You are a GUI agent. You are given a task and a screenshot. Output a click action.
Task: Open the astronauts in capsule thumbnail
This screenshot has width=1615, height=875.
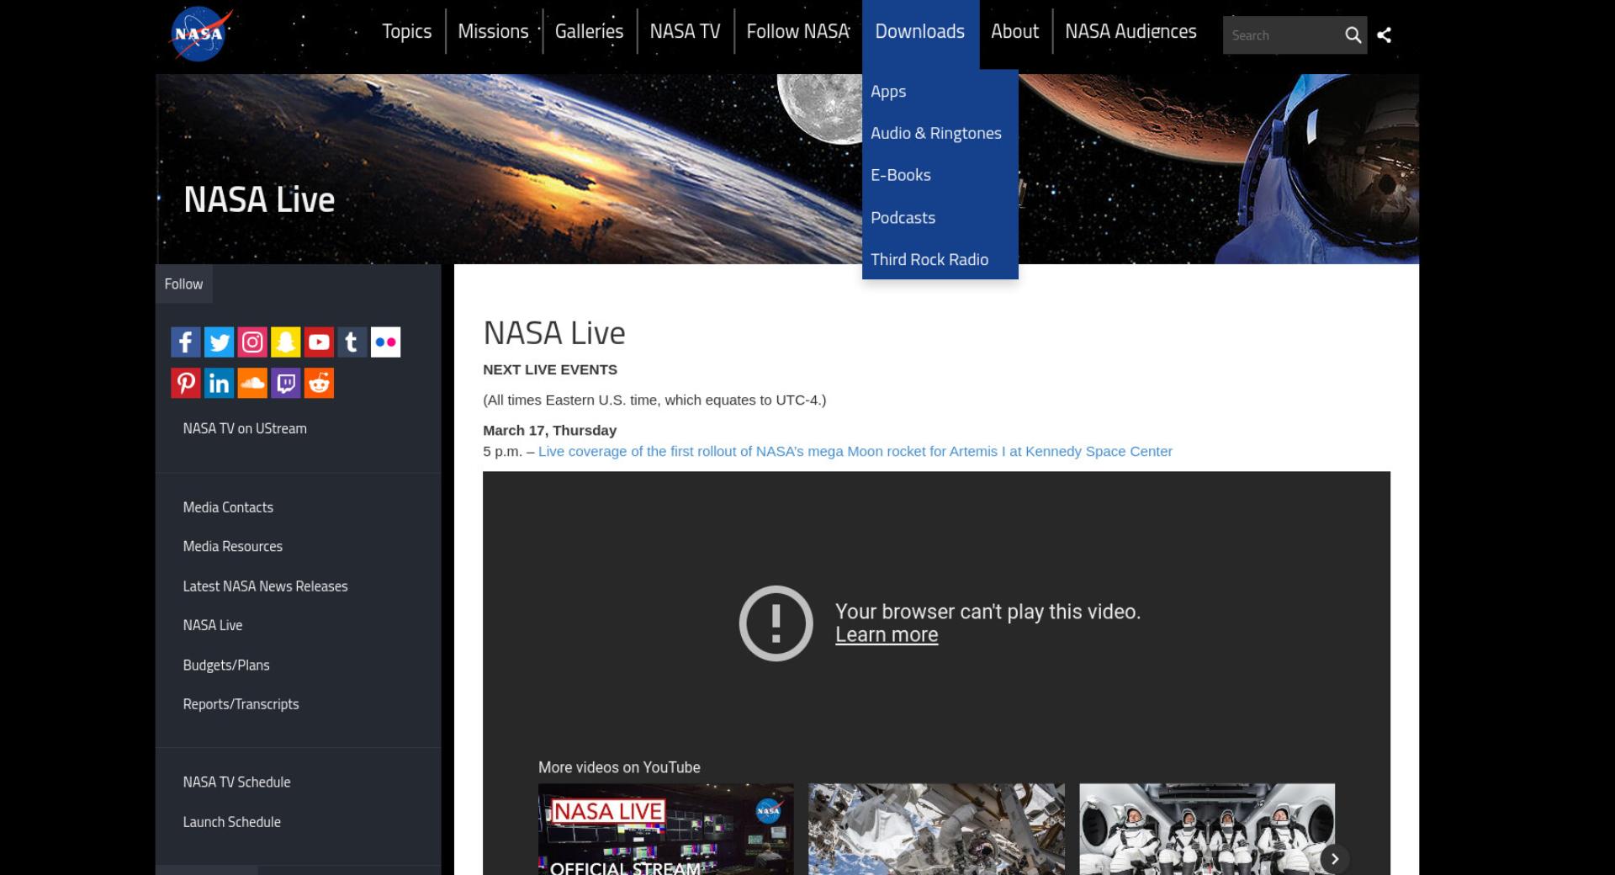tap(1207, 830)
